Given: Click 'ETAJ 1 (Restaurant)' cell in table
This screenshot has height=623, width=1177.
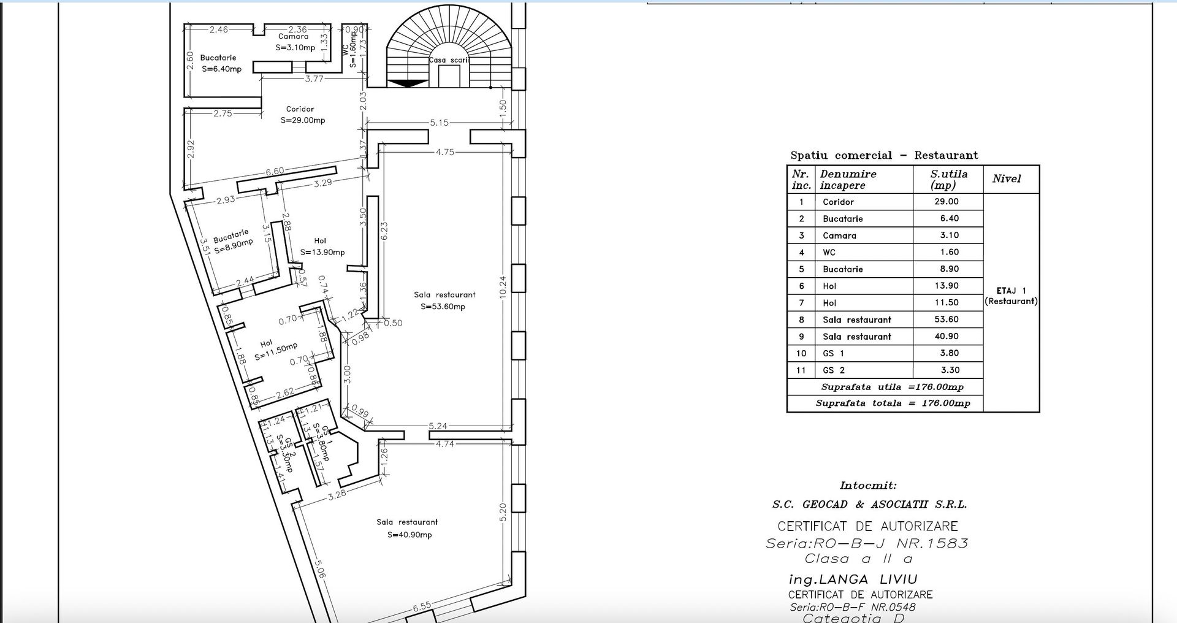Looking at the screenshot, I should 1011,296.
